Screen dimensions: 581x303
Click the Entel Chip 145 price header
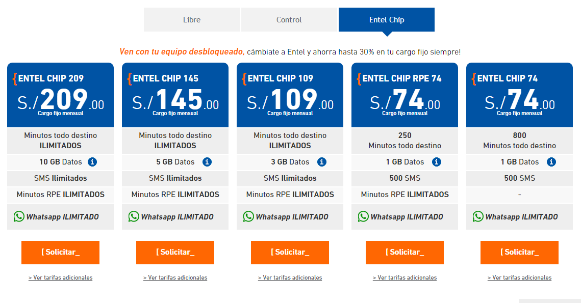pyautogui.click(x=175, y=95)
